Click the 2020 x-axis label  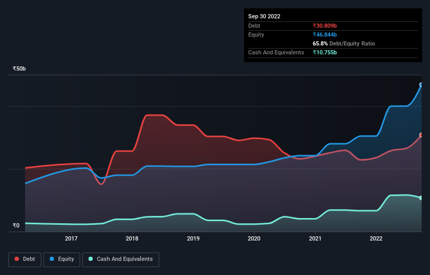254,238
